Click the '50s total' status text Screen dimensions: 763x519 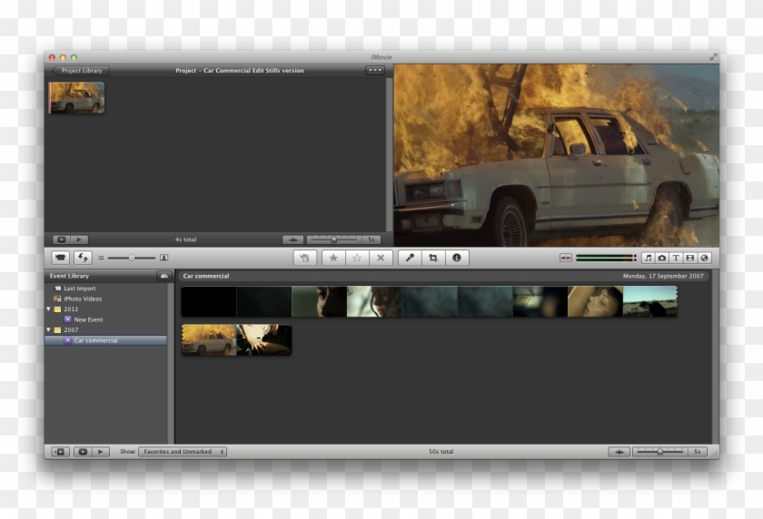tap(441, 452)
